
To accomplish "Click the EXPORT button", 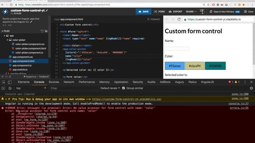I will tap(175, 12).
